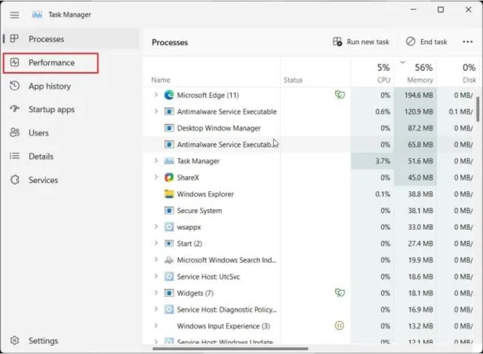This screenshot has width=483, height=354.
Task: Expand the Widgets process group
Action: click(156, 293)
